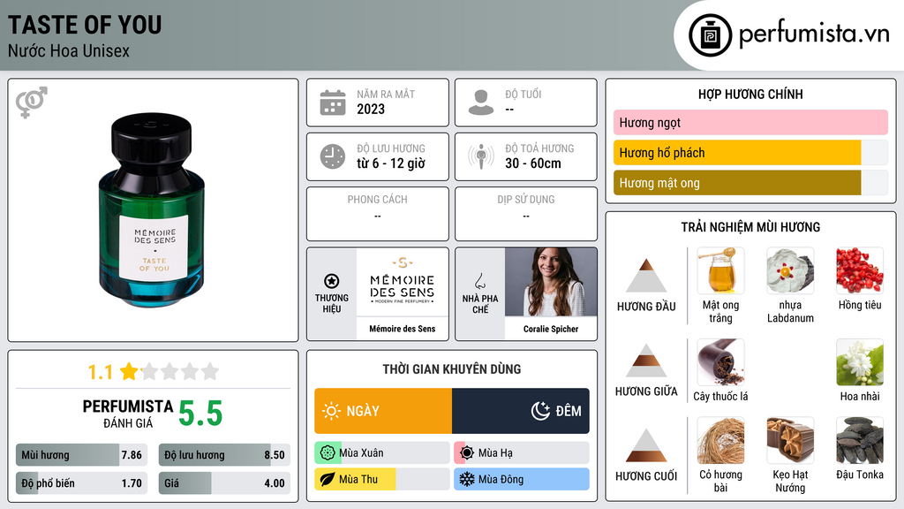Click the Độ lưu hương 8.50 score bar
This screenshot has height=509, width=904.
coord(224,455)
